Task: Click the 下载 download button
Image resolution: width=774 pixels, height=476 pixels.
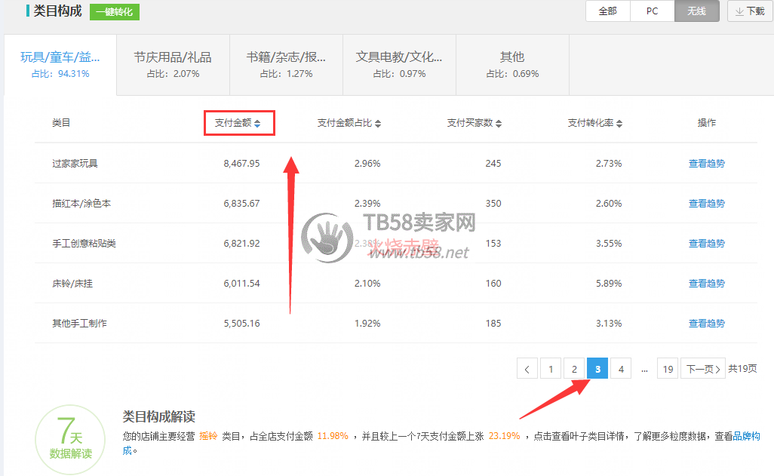Action: (x=750, y=11)
